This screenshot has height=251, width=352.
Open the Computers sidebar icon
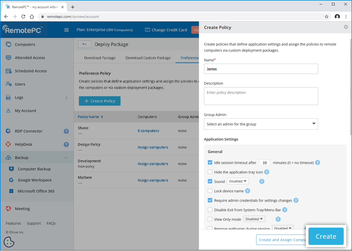click(9, 45)
